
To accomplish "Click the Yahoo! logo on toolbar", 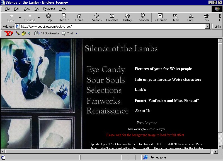I will click(x=9, y=33).
